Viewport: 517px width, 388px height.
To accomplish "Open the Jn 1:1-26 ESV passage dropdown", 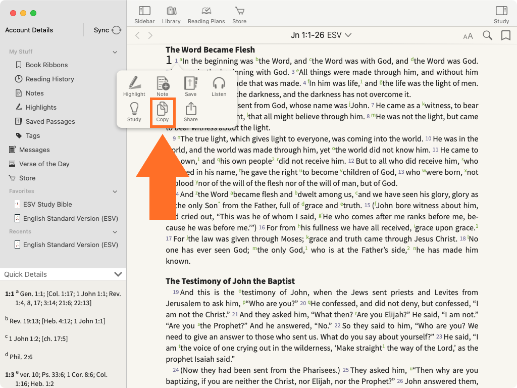I will pos(321,35).
